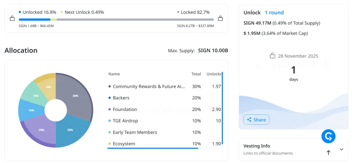
Task: Select the Early Team Members row
Action: tap(165, 132)
